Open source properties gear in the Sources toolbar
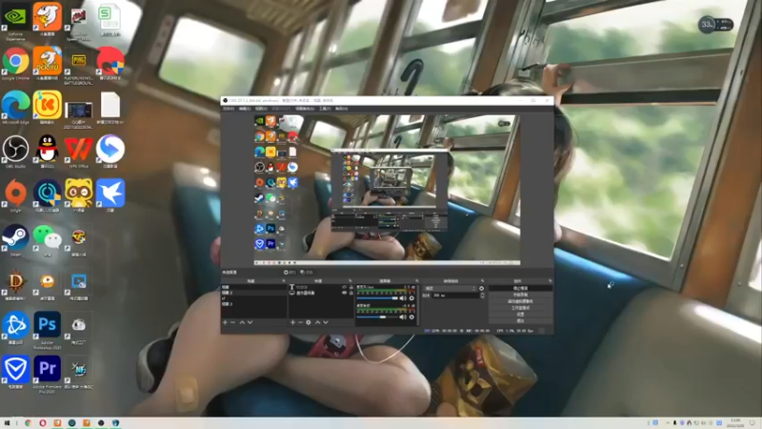 308,322
